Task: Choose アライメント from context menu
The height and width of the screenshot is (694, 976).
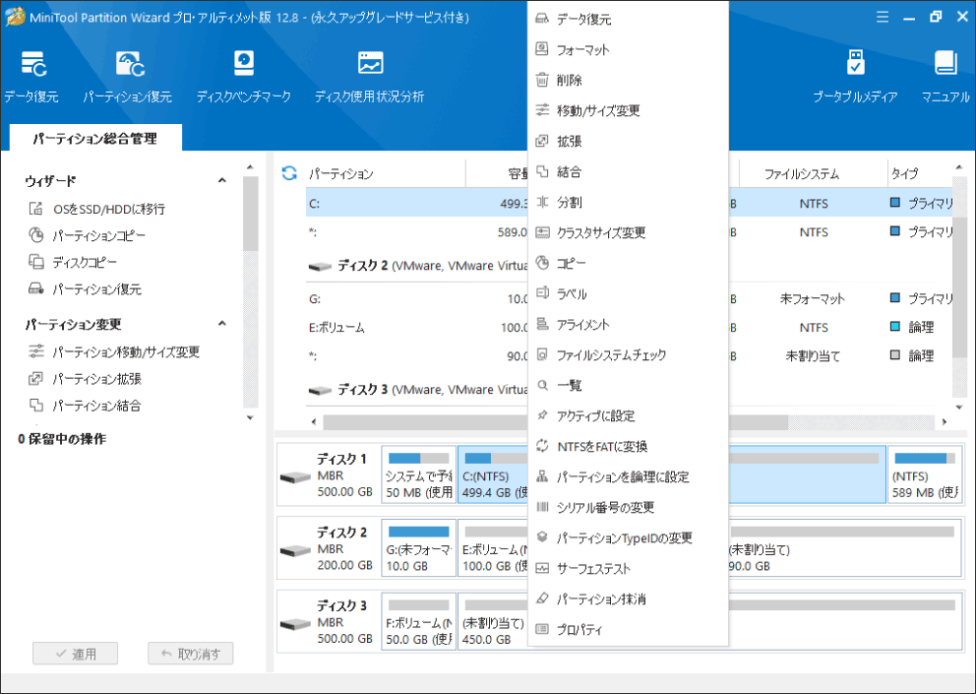Action: pos(628,324)
